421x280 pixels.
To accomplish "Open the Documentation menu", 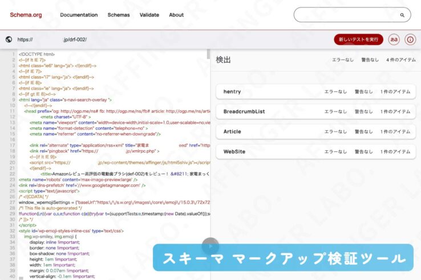I will click(x=79, y=15).
